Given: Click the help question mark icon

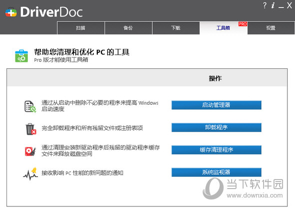Looking at the screenshot, I should [x=265, y=5].
